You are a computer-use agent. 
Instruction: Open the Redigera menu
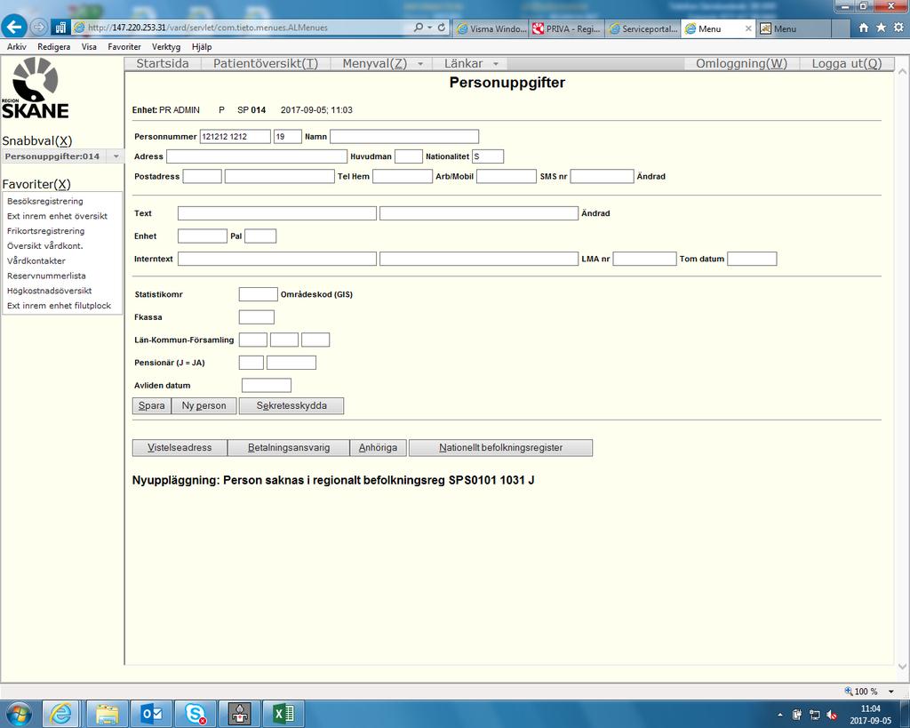[54, 46]
